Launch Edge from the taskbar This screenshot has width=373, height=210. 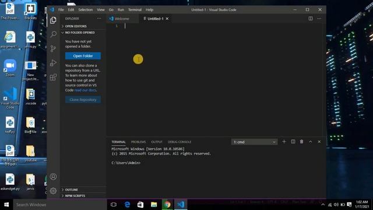[127, 205]
